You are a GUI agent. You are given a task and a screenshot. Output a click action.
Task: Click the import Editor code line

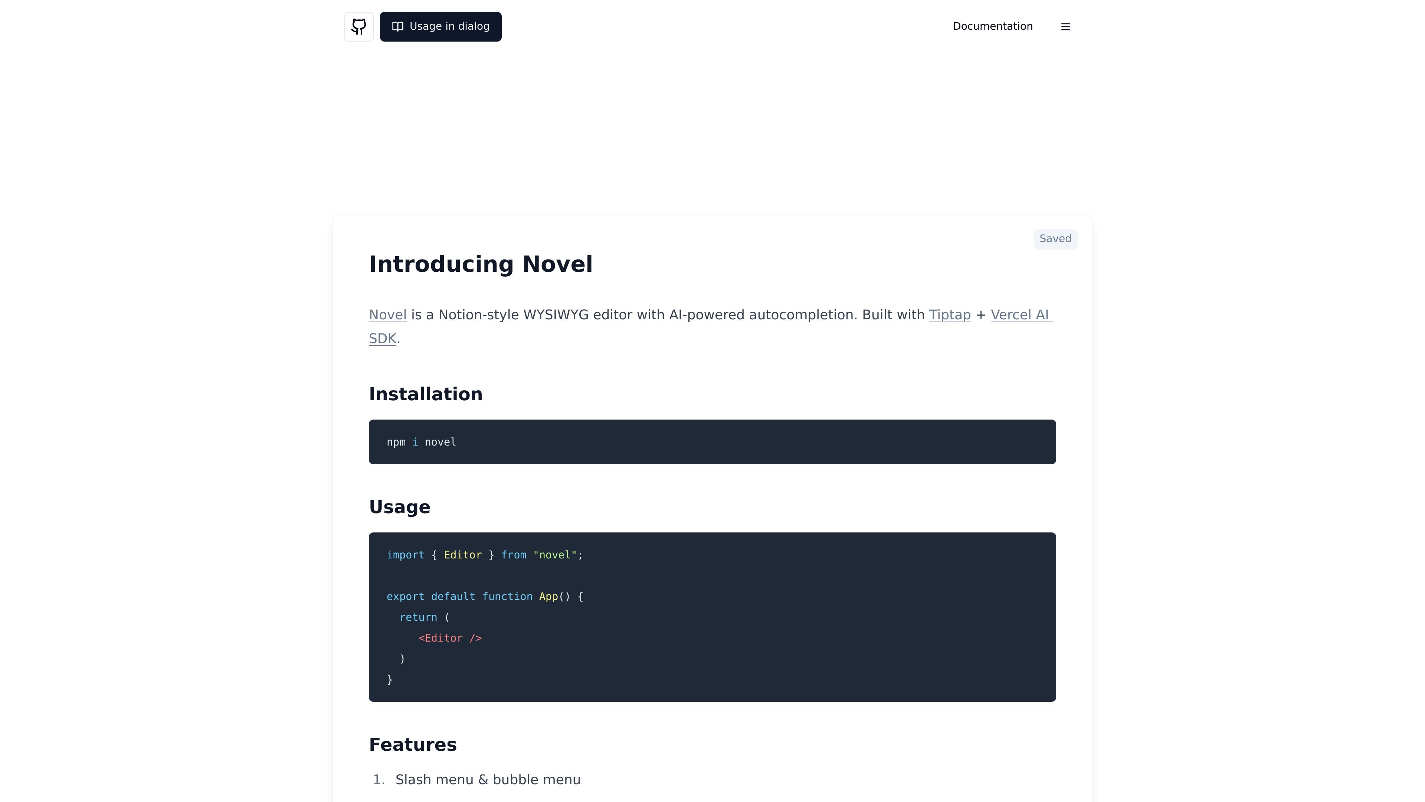(x=485, y=555)
